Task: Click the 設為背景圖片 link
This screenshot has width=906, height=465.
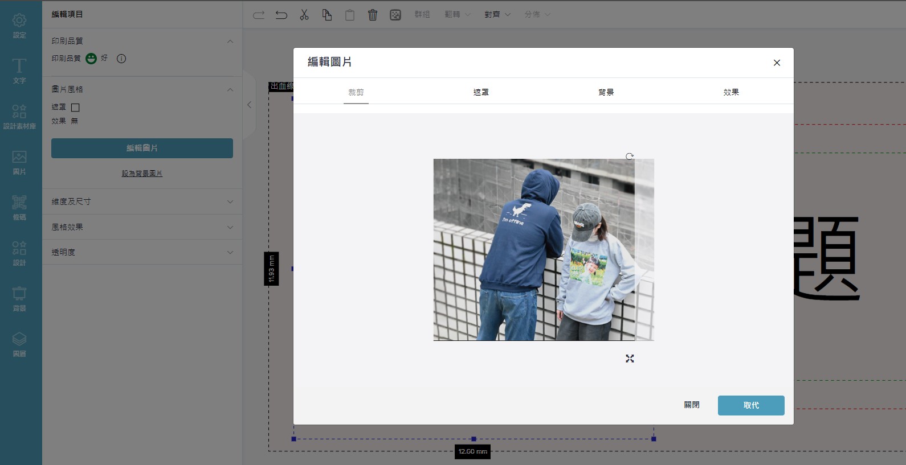Action: click(x=142, y=174)
